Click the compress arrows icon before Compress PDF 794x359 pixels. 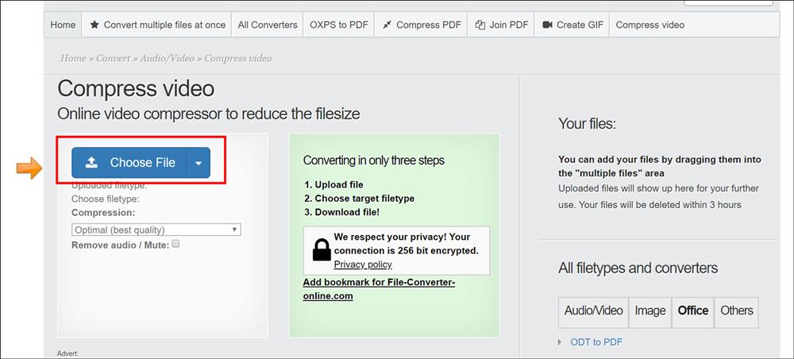(x=387, y=25)
